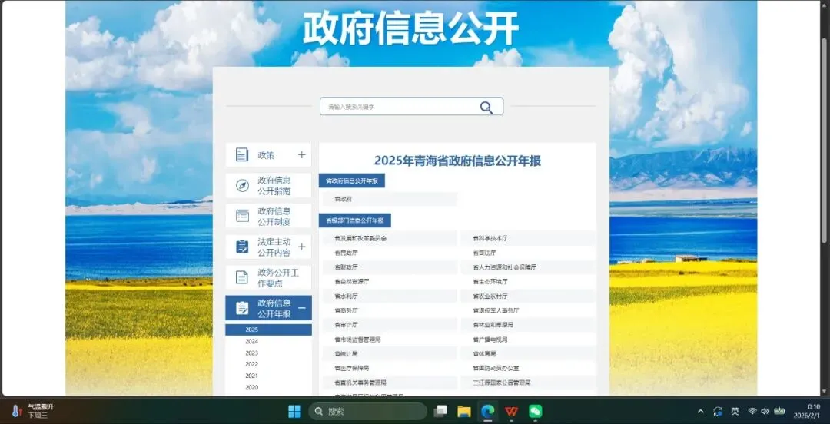Open the weather widget on taskbar
The width and height of the screenshot is (830, 424).
[x=33, y=411]
